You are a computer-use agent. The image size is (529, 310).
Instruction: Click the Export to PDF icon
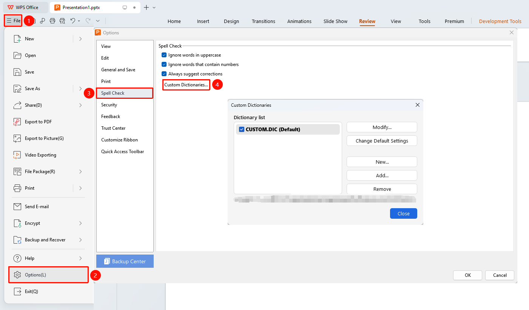[x=17, y=122]
